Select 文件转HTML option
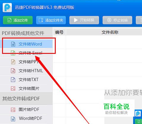Image resolution: width=142 pixels, height=124 pixels. 26,71
